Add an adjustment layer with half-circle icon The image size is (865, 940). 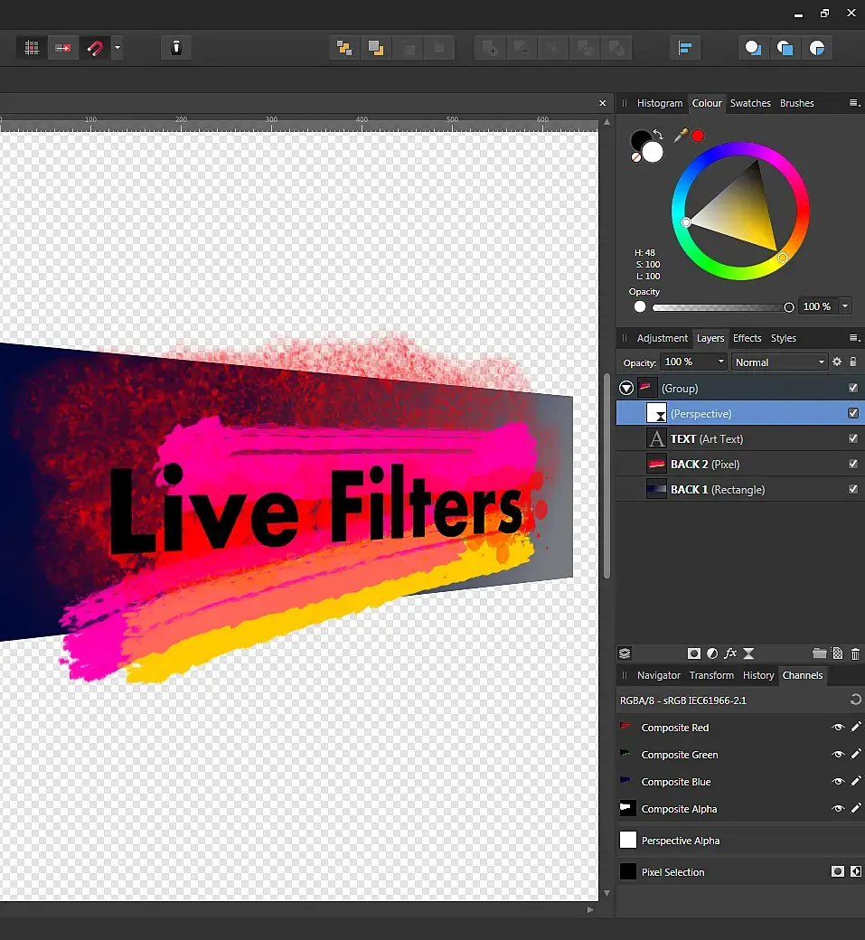712,653
